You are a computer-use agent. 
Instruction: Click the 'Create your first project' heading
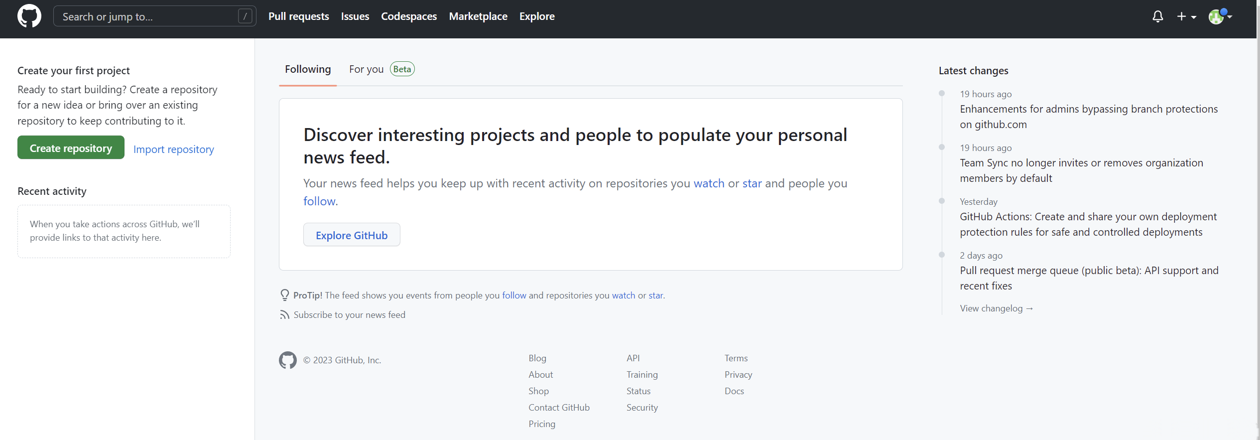click(x=74, y=71)
